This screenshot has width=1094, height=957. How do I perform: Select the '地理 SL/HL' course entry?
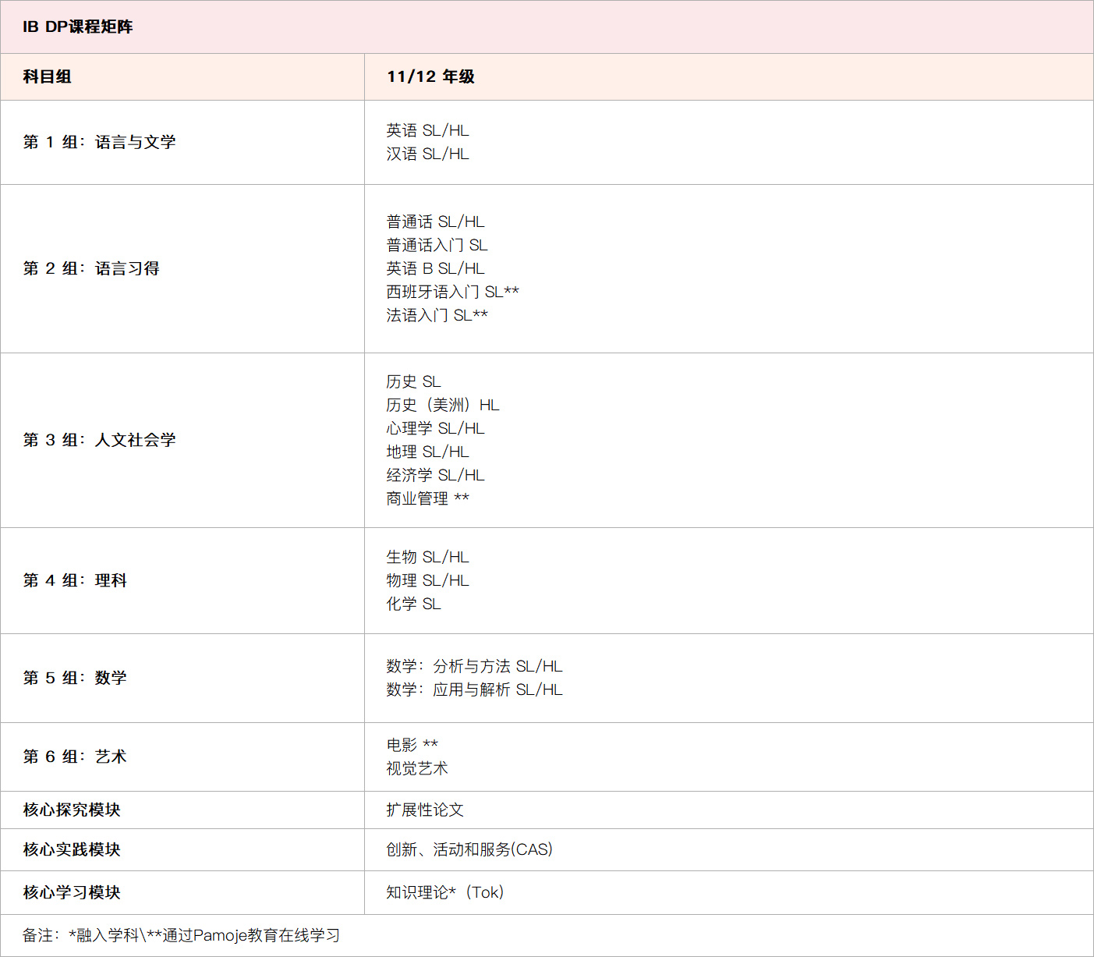pos(427,452)
